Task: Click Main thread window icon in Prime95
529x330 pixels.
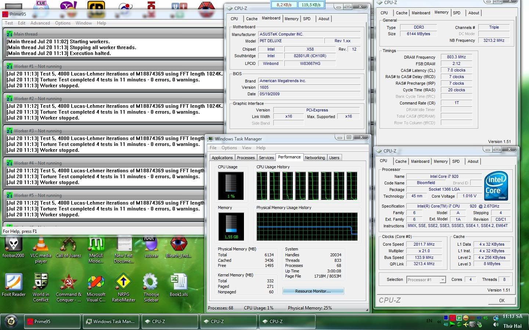Action: (x=10, y=34)
